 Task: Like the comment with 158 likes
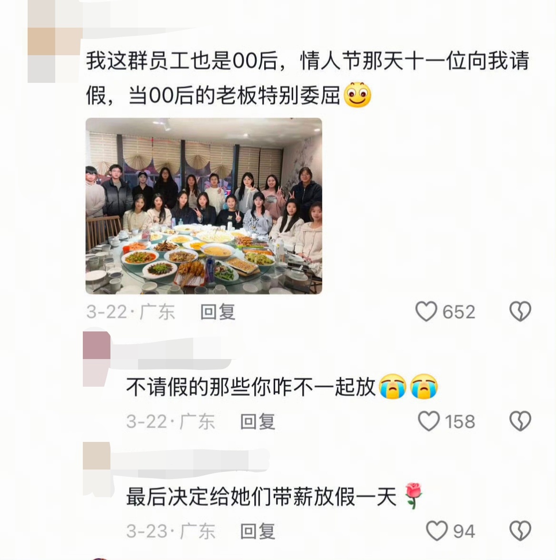[429, 421]
